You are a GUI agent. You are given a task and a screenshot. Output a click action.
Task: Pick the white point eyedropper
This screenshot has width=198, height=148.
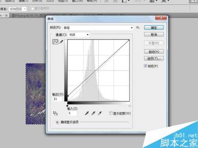coord(100,113)
